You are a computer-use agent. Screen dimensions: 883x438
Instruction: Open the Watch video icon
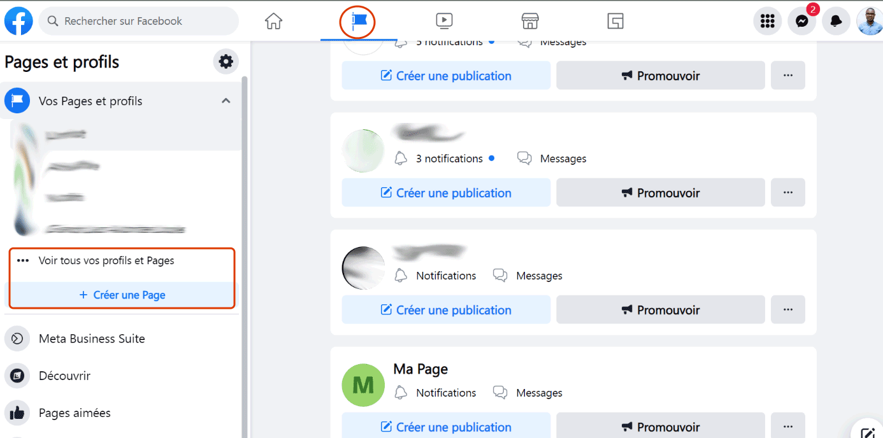click(444, 21)
